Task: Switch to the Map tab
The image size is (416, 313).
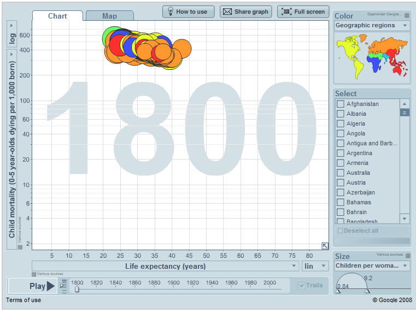Action: click(x=109, y=16)
